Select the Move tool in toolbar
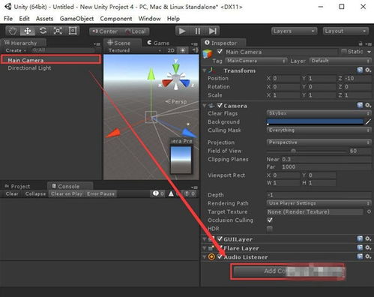 tap(28, 31)
